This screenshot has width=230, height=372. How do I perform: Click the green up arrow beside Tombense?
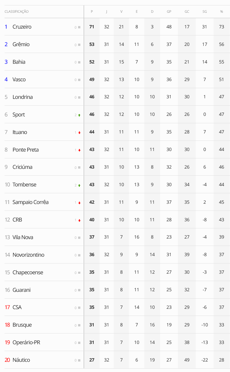[x=79, y=185]
